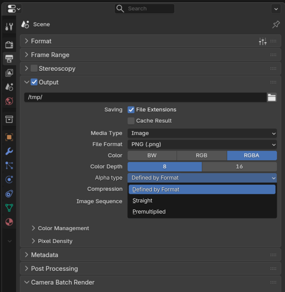This screenshot has width=285, height=292.
Task: Set Color Depth to 16
Action: click(x=239, y=166)
